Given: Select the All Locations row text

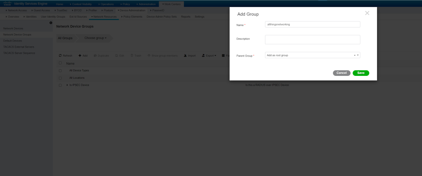Looking at the screenshot, I should click(77, 78).
